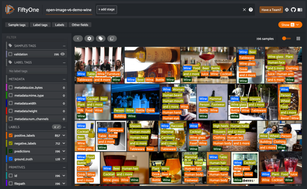Collapse sidebar with the left arrow button

tap(78, 38)
